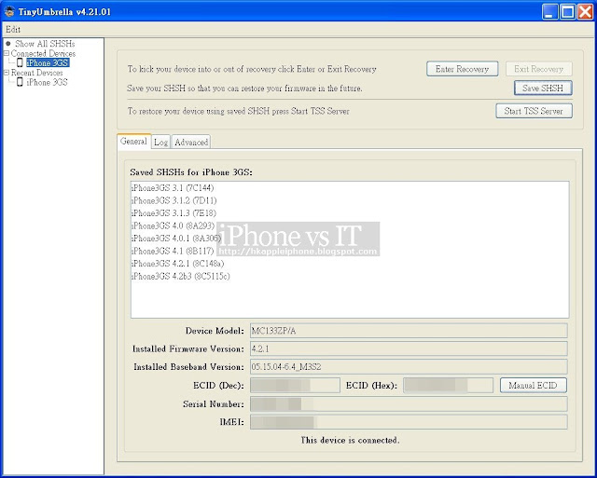Click the Serial Number field
Image resolution: width=597 pixels, height=478 pixels.
409,403
